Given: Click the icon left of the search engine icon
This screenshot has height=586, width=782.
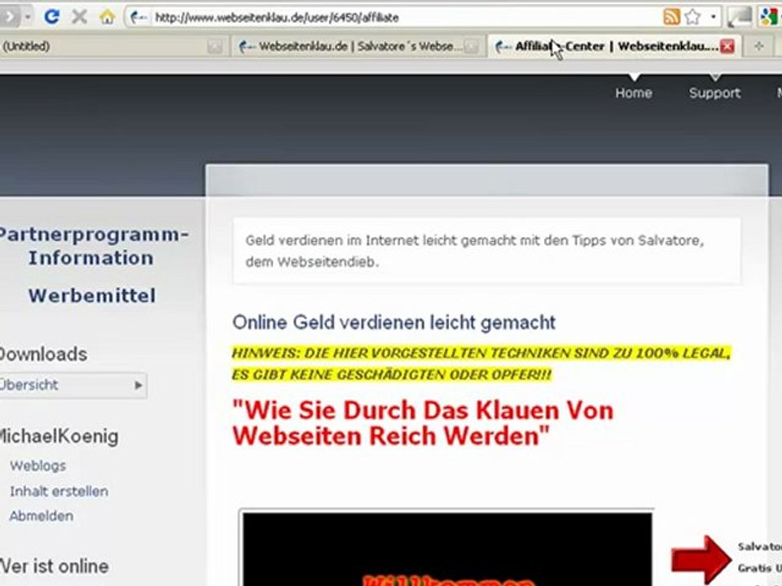Looking at the screenshot, I should (740, 17).
